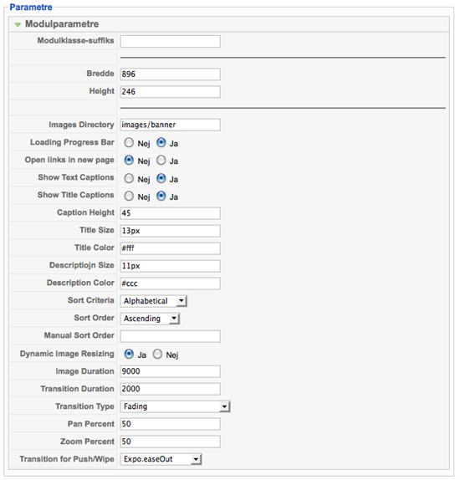
Task: Select Nej for Loading Progress Bar
Action: click(x=129, y=143)
